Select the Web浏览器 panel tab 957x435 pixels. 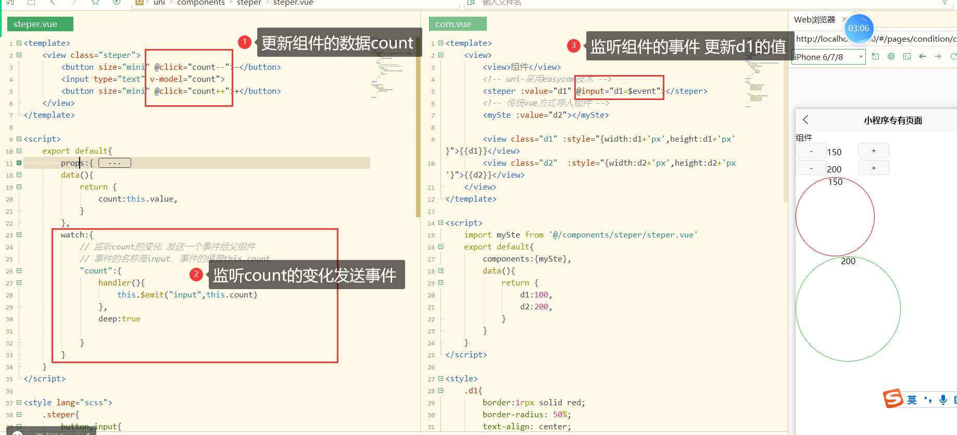(814, 20)
